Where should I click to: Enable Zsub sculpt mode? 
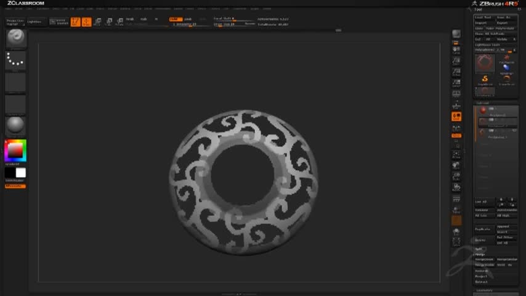click(x=188, y=19)
